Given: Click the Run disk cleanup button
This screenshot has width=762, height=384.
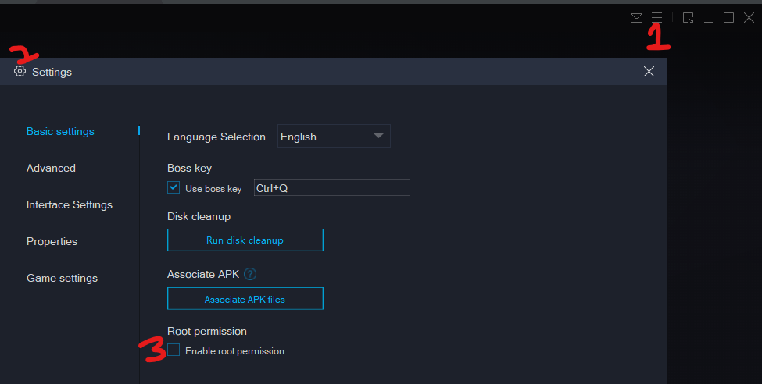Looking at the screenshot, I should click(245, 240).
